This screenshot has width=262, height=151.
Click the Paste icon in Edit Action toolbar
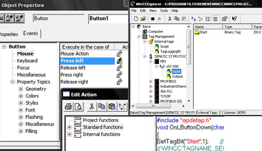click(112, 106)
